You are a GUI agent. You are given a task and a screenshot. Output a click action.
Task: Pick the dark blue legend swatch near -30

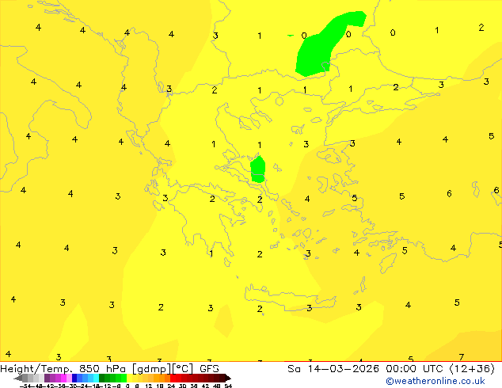74,378
